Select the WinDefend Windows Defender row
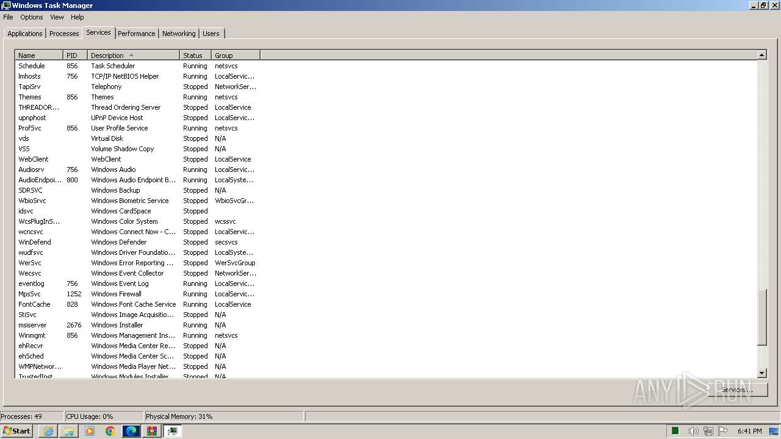The height and width of the screenshot is (439, 781). tap(138, 242)
